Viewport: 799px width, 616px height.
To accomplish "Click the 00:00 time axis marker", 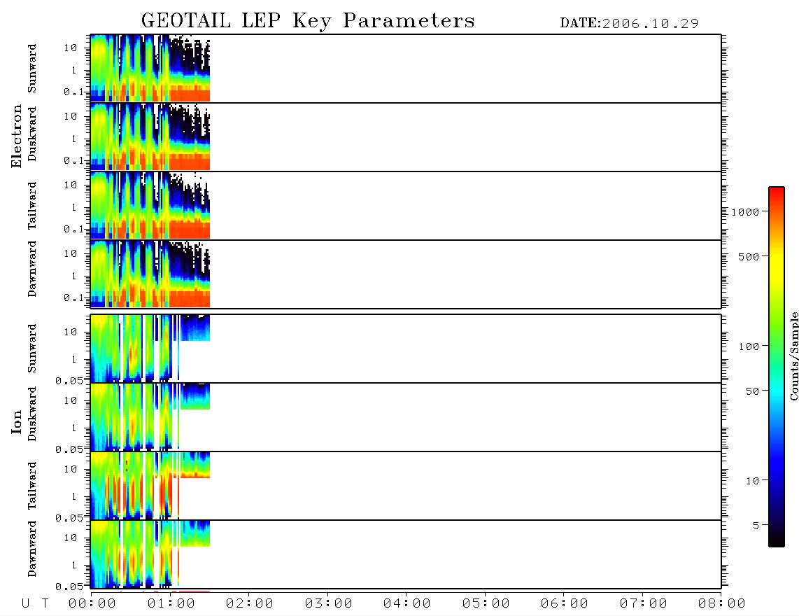I will [x=92, y=604].
